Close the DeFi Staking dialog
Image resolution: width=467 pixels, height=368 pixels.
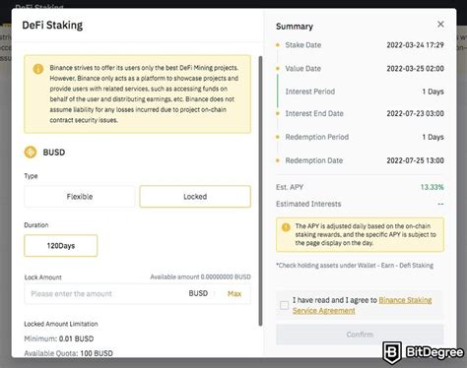(440, 25)
